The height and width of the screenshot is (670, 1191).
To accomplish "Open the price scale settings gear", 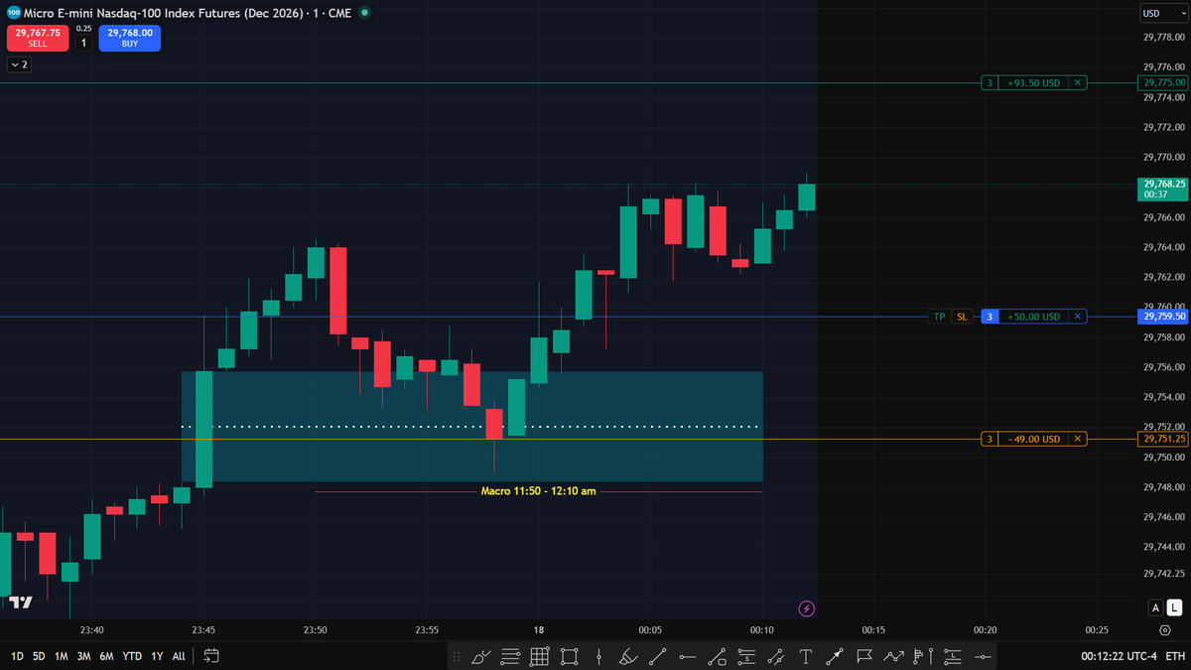I will [1164, 630].
